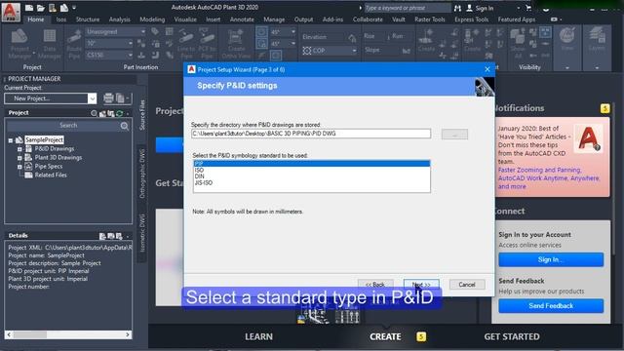Select JIS-ISO symbology standard
The image size is (624, 351).
pyautogui.click(x=312, y=182)
